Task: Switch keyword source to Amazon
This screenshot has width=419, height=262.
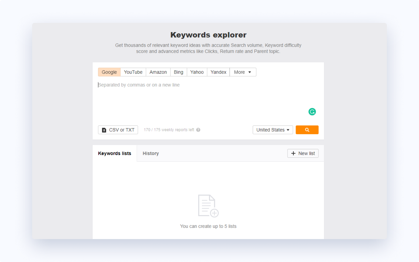Action: [x=158, y=72]
